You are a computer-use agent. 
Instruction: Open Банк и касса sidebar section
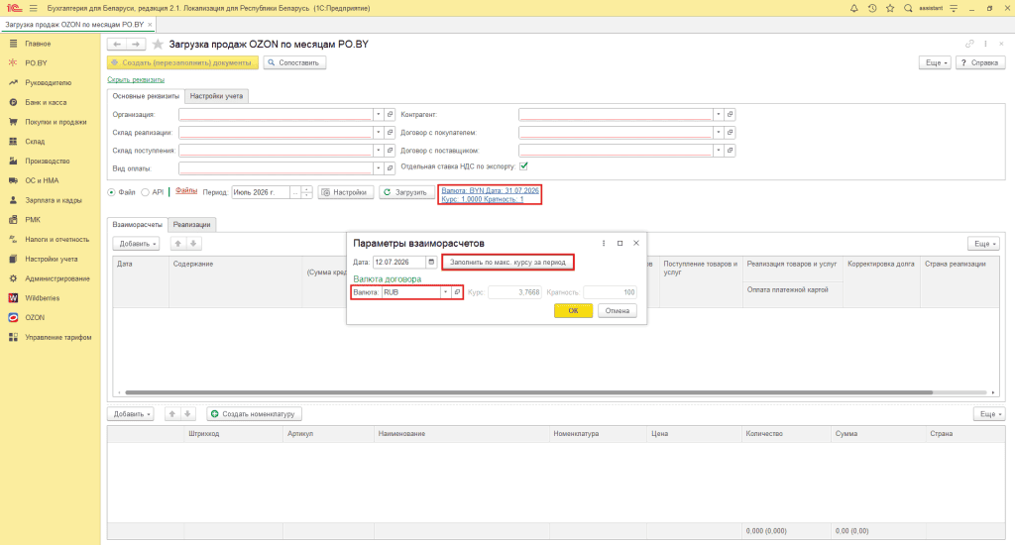coord(46,102)
